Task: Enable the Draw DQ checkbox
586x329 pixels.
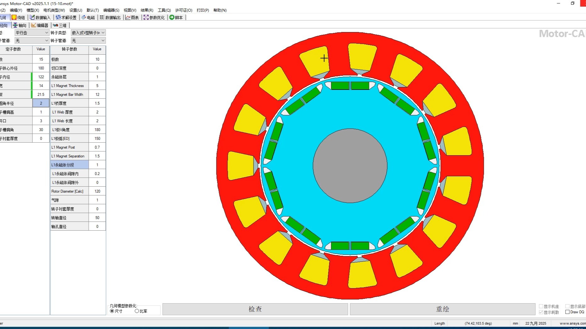Action: coord(567,312)
